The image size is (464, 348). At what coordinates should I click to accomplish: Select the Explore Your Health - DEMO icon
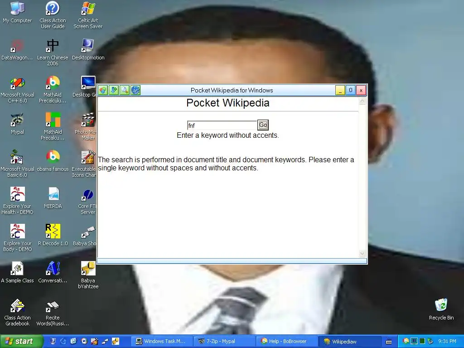17,201
